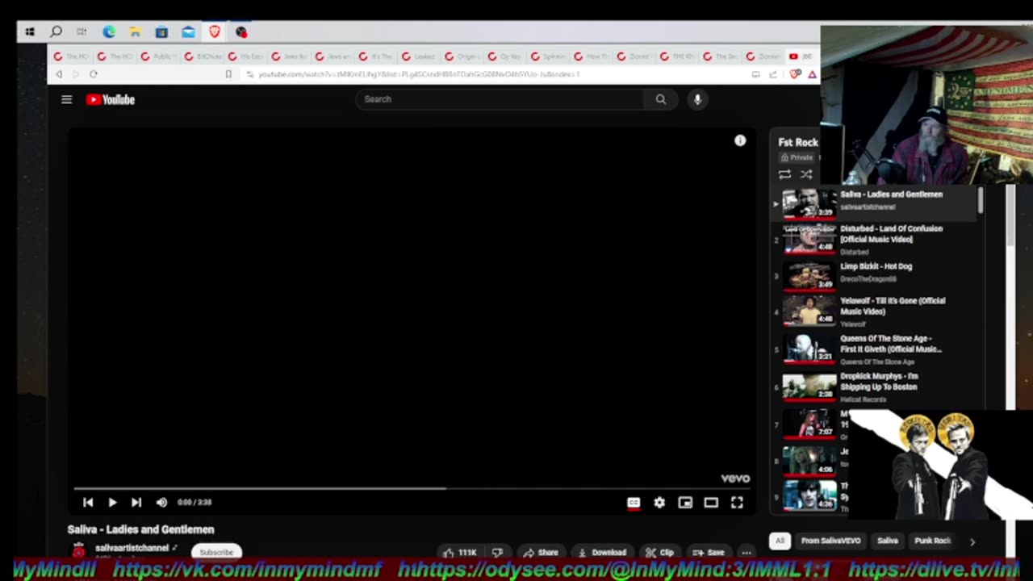The image size is (1033, 581).
Task: Open Task View on the taskbar
Action: point(82,32)
